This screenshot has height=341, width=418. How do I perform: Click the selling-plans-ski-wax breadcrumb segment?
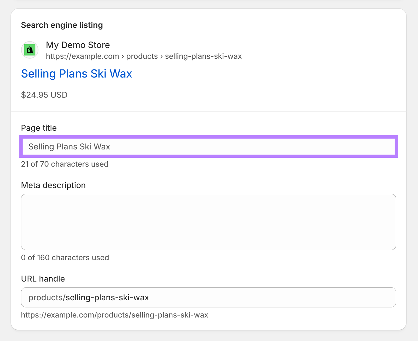point(203,56)
